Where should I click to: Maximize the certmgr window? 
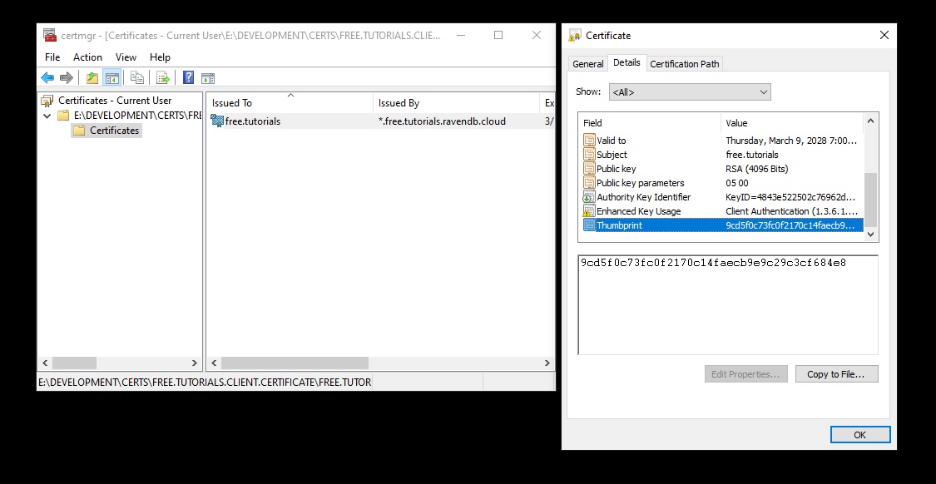[x=498, y=35]
